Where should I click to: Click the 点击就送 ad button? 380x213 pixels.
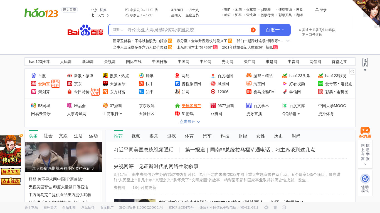(11, 181)
